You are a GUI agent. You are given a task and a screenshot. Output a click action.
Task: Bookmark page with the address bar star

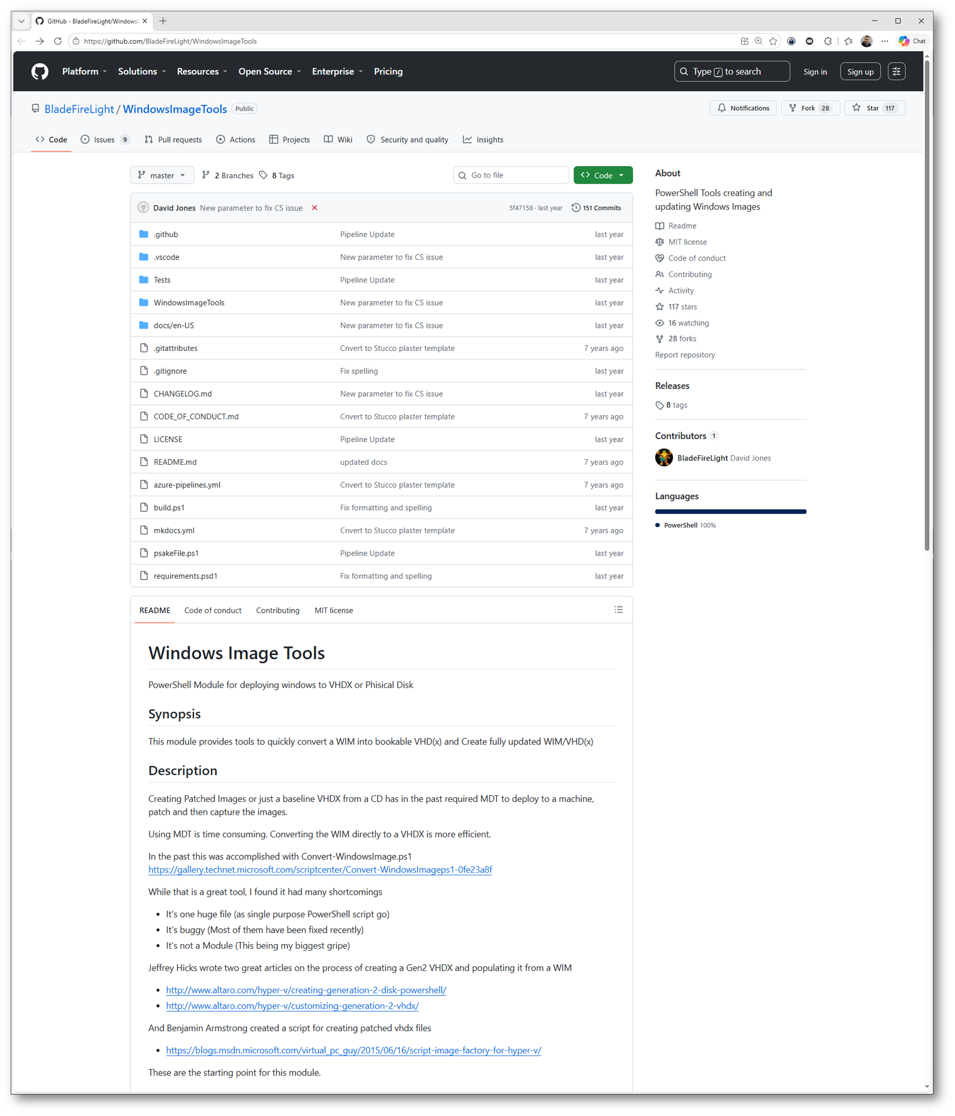click(773, 41)
